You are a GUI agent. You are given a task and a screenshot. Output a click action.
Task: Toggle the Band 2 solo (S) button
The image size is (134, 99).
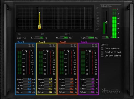[50, 46]
